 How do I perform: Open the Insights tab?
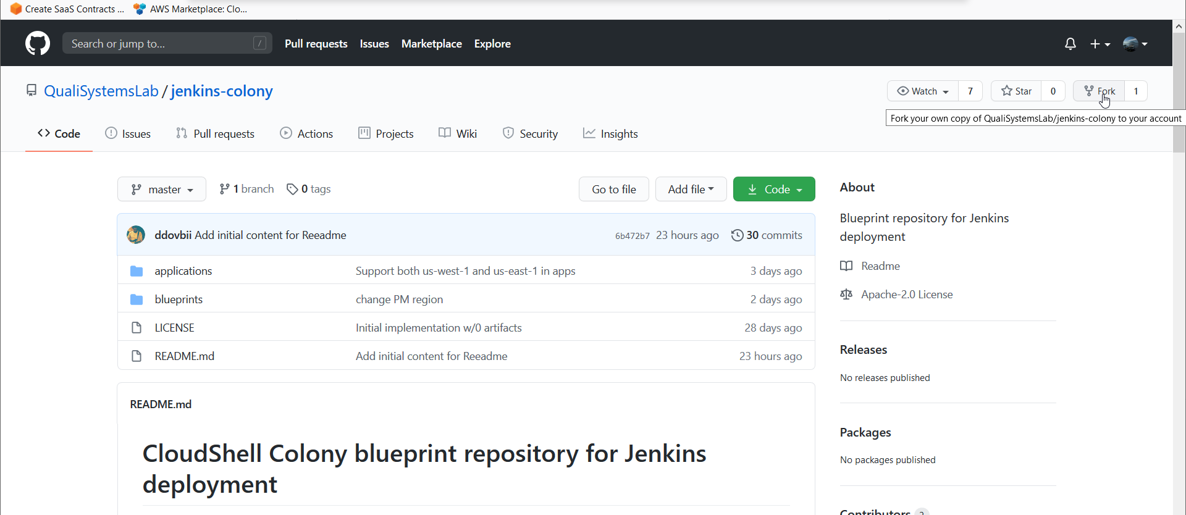[x=610, y=133]
